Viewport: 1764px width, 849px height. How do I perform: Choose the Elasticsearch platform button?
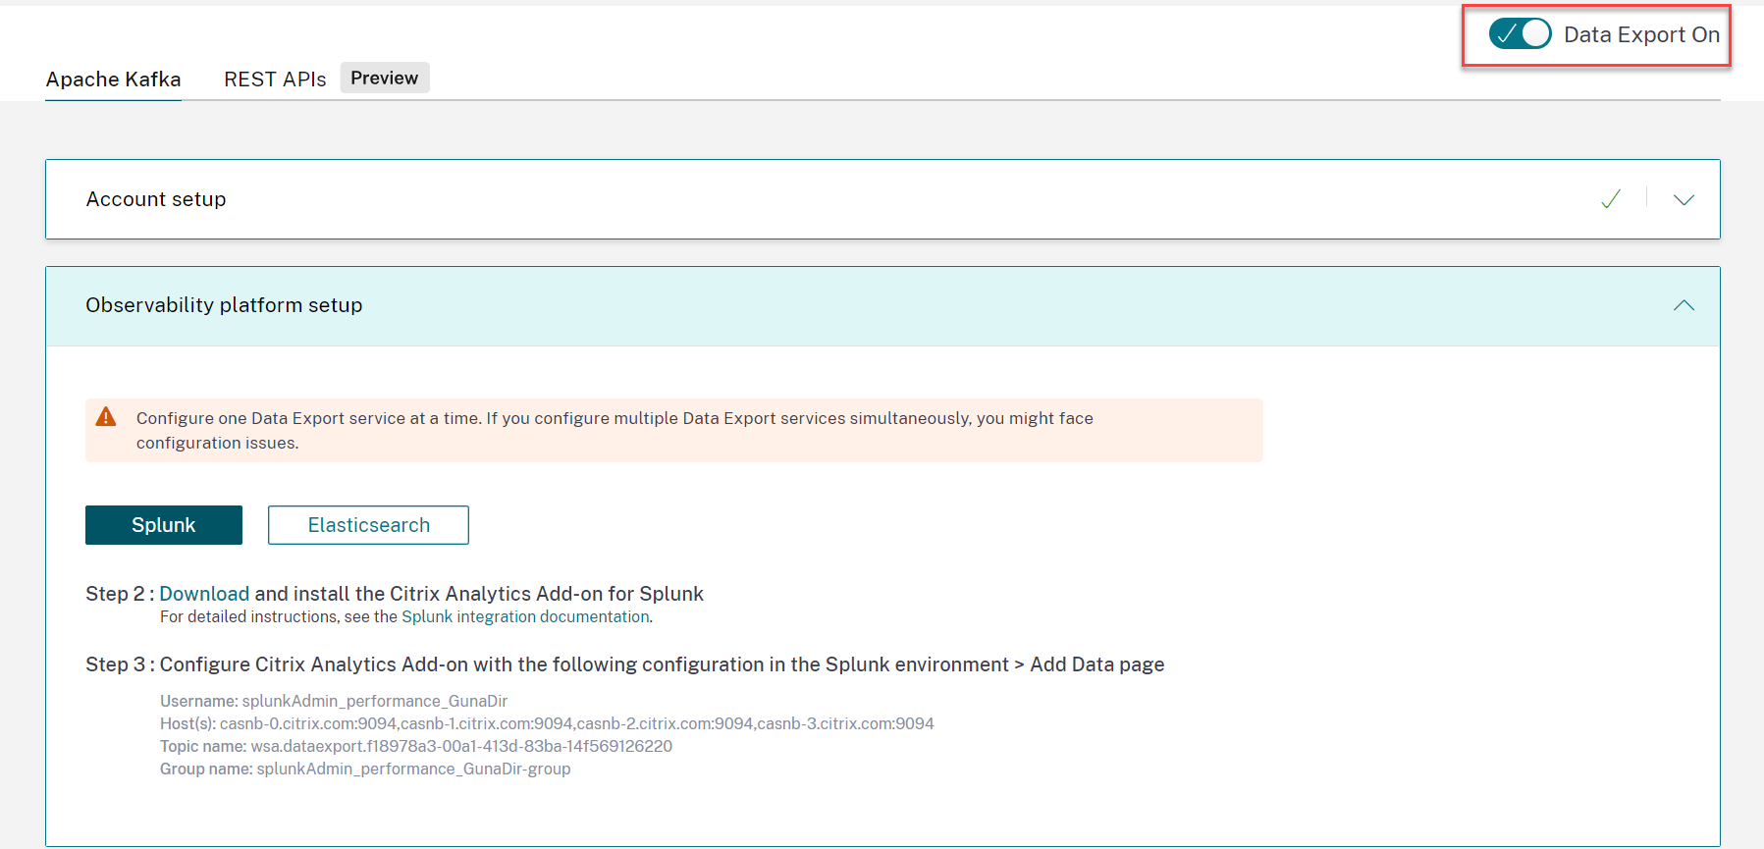click(368, 525)
